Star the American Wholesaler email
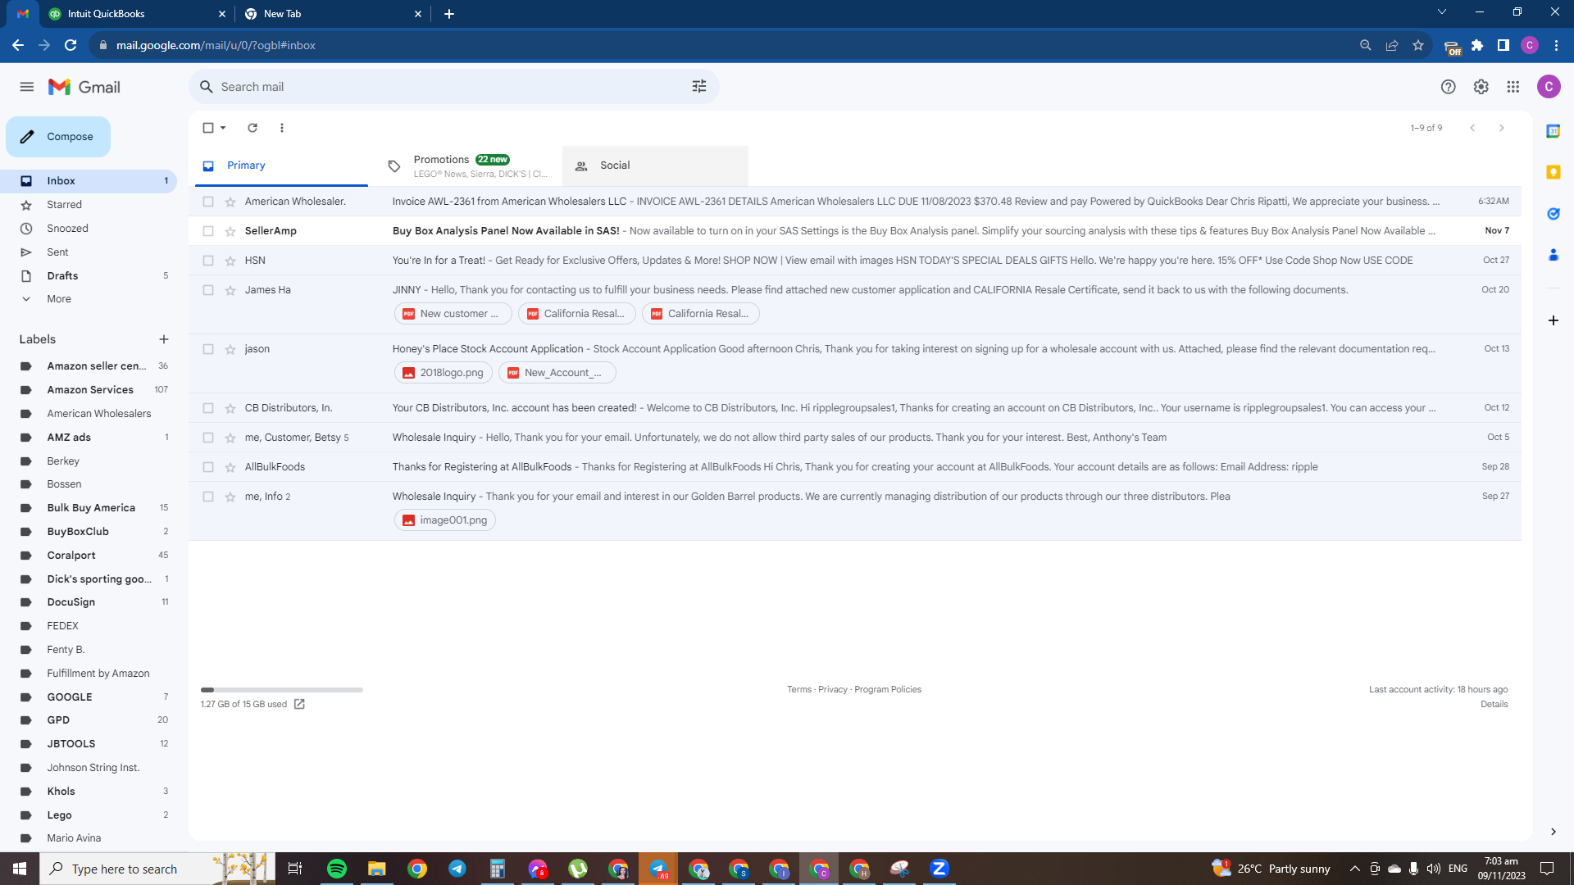Viewport: 1574px width, 885px height. tap(230, 202)
